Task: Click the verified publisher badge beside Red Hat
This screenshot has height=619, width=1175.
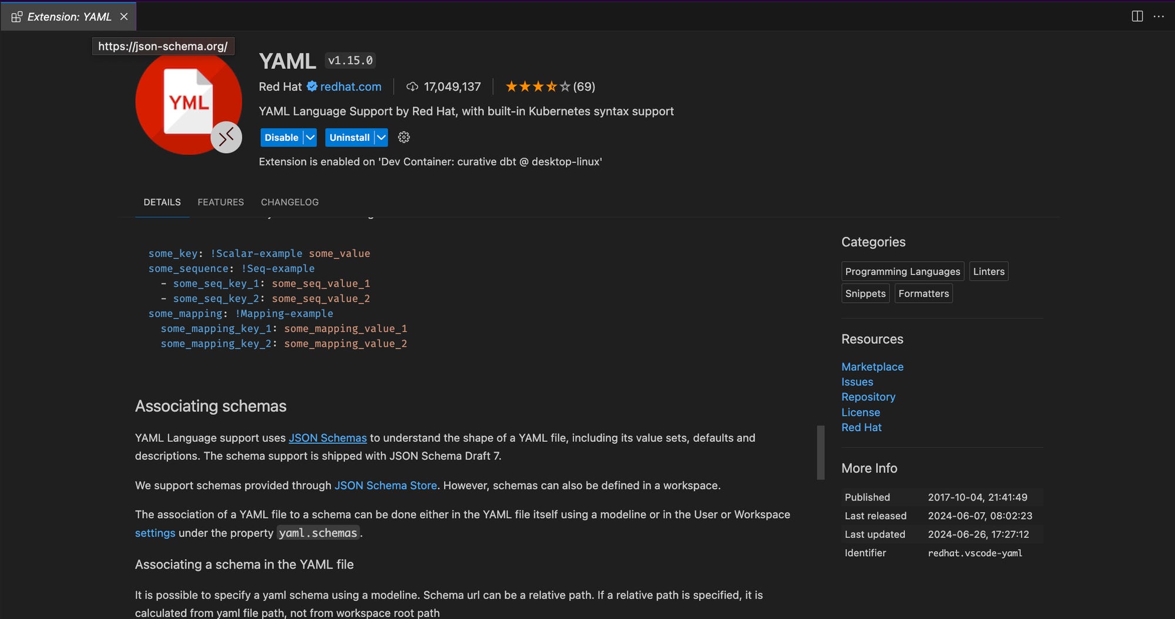Action: pos(311,86)
